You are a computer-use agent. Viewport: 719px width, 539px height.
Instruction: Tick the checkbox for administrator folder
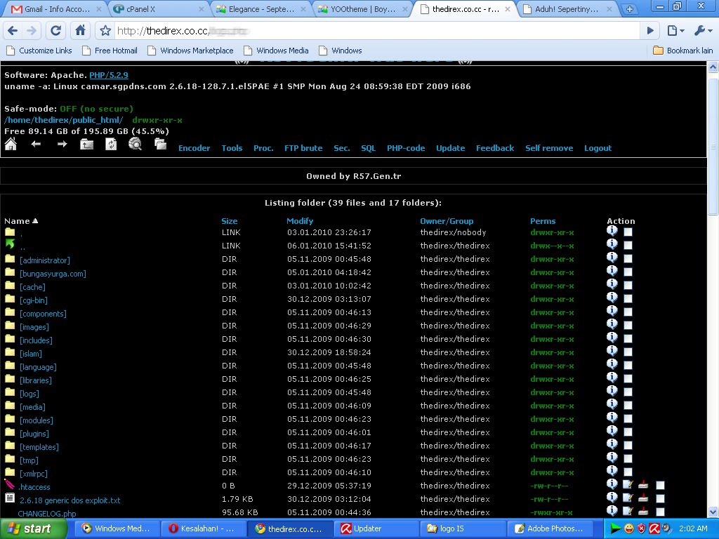click(x=628, y=259)
